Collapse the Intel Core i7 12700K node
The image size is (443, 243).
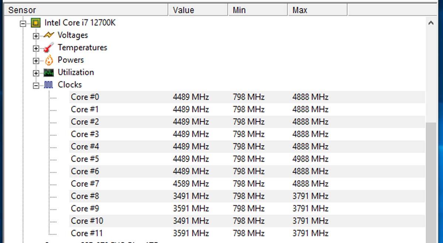click(24, 23)
